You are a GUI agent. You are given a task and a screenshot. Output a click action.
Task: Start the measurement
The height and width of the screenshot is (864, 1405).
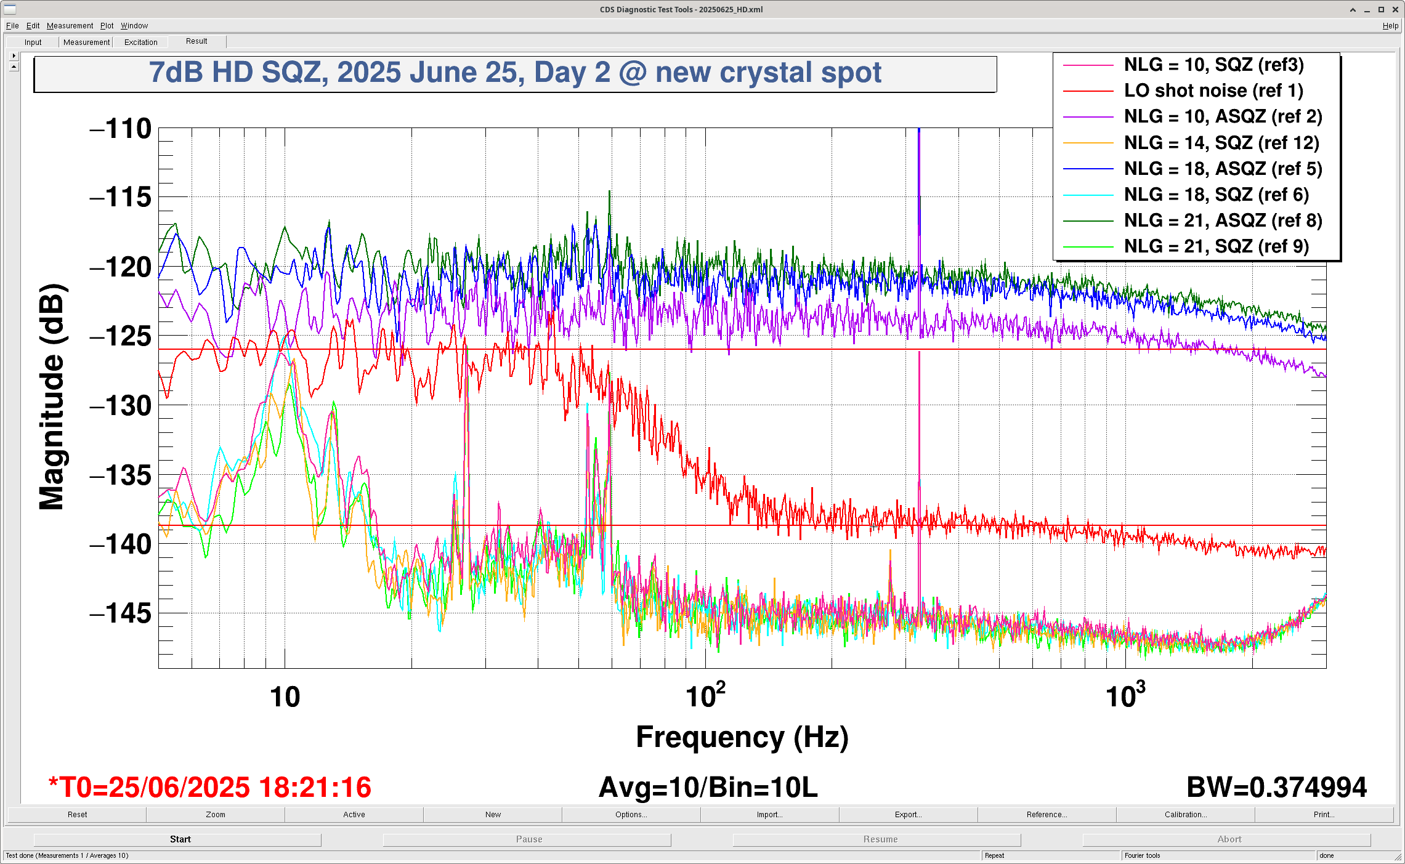(178, 839)
